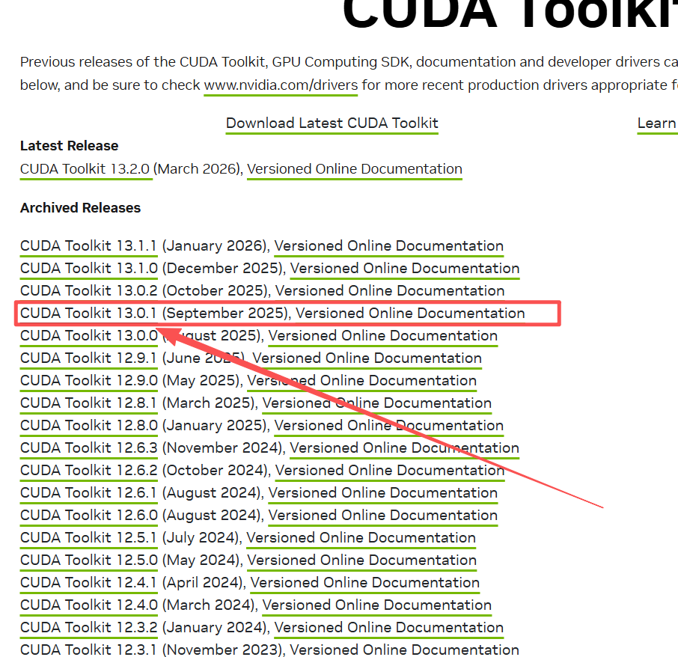678x657 pixels.
Task: Open CUDA Toolkit 12.3.2 link
Action: pyautogui.click(x=88, y=628)
